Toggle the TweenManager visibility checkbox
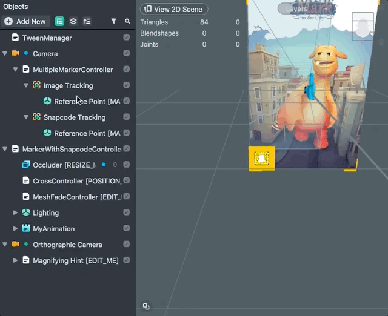The image size is (388, 316). click(x=126, y=38)
